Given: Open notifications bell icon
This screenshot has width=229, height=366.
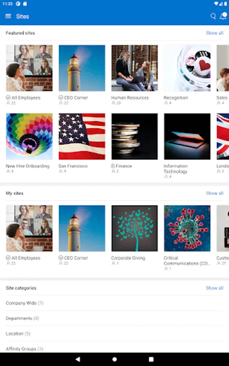Looking at the screenshot, I should pos(223,16).
